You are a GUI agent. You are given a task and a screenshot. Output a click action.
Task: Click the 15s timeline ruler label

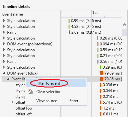[95, 13]
